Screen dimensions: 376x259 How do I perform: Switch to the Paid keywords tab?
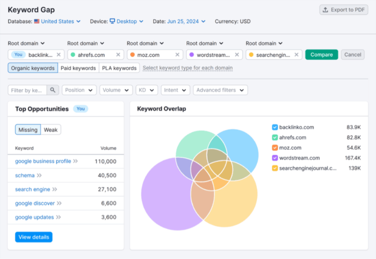(78, 68)
